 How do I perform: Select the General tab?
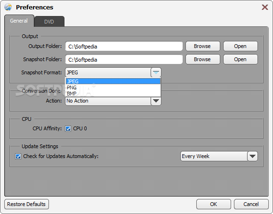(19, 21)
